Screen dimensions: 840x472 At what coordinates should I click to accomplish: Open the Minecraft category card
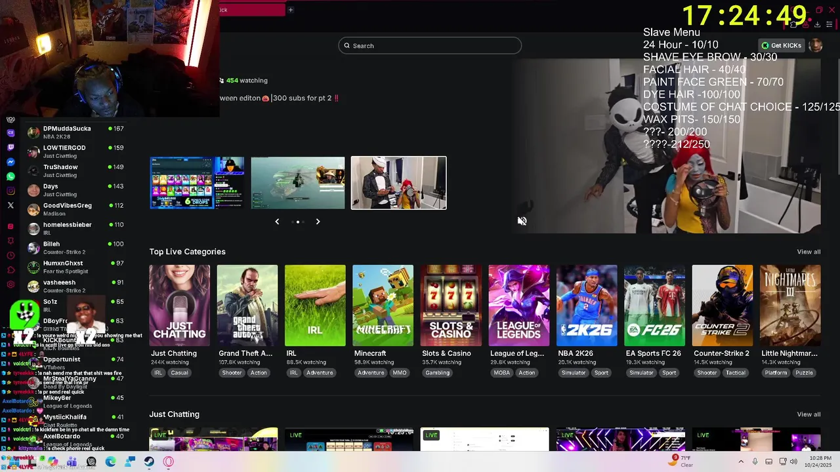(x=383, y=305)
